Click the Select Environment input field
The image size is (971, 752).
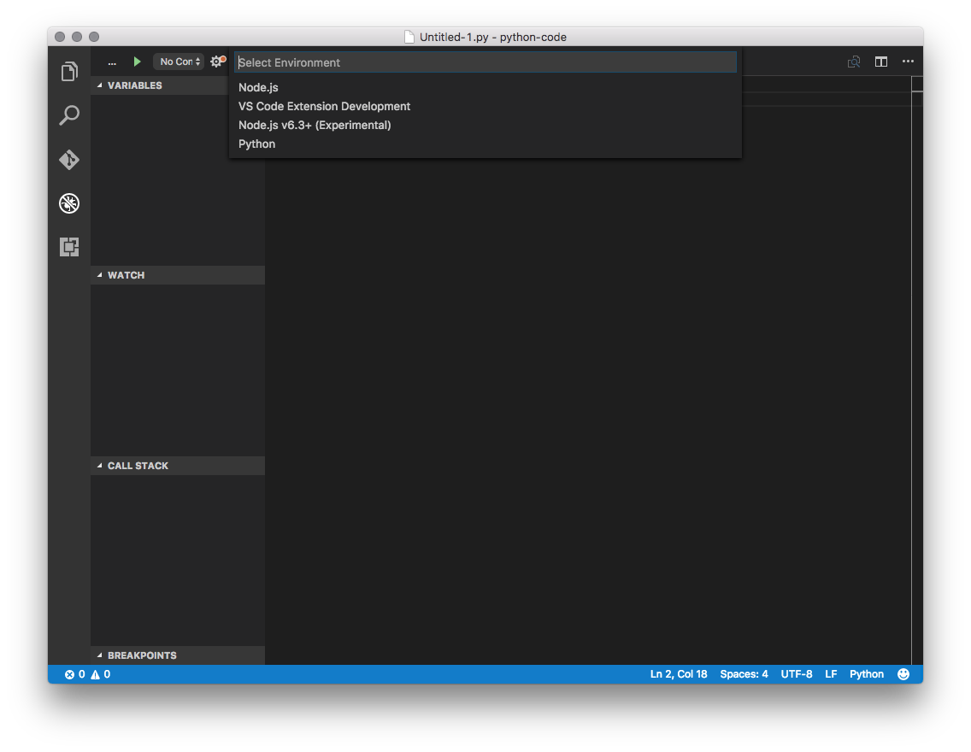(x=486, y=62)
